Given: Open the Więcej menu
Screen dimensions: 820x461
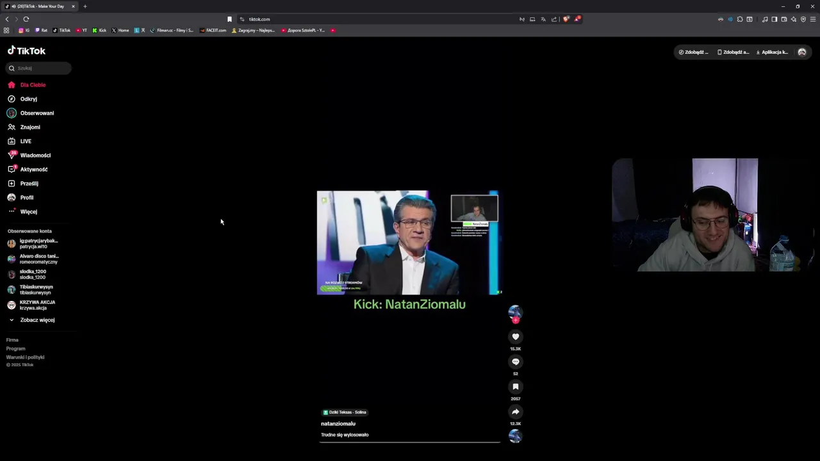Looking at the screenshot, I should click(22, 211).
